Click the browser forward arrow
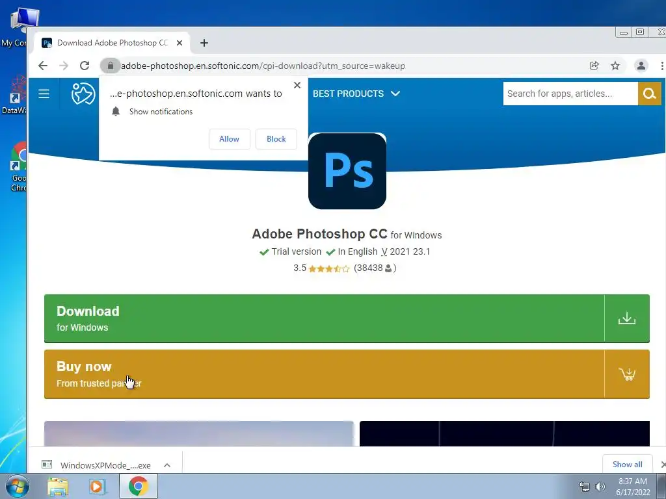Screen dimensions: 666x499 tap(64, 66)
